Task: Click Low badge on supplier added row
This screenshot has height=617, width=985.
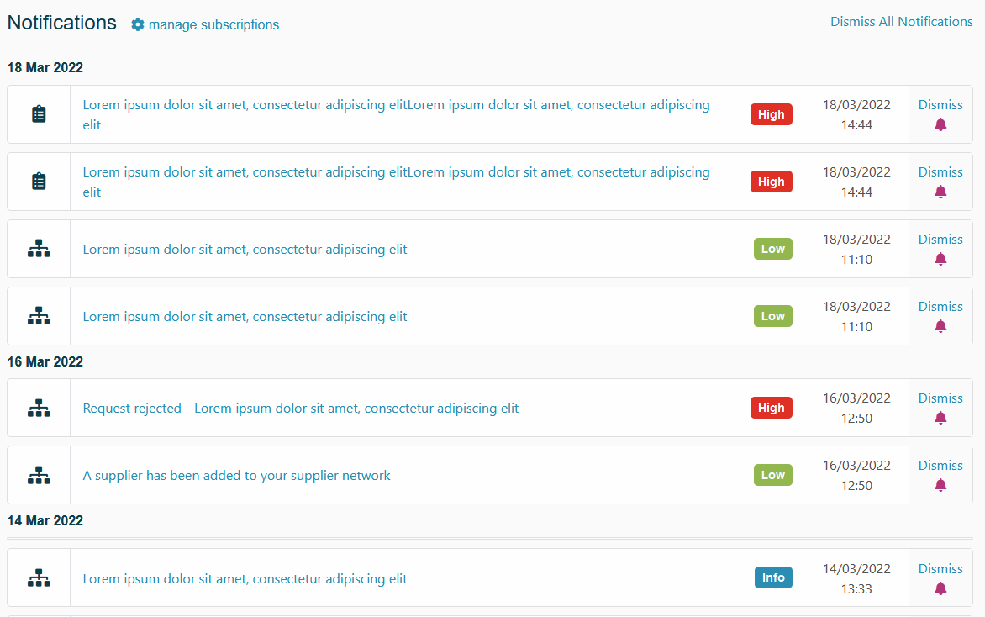Action: coord(772,475)
